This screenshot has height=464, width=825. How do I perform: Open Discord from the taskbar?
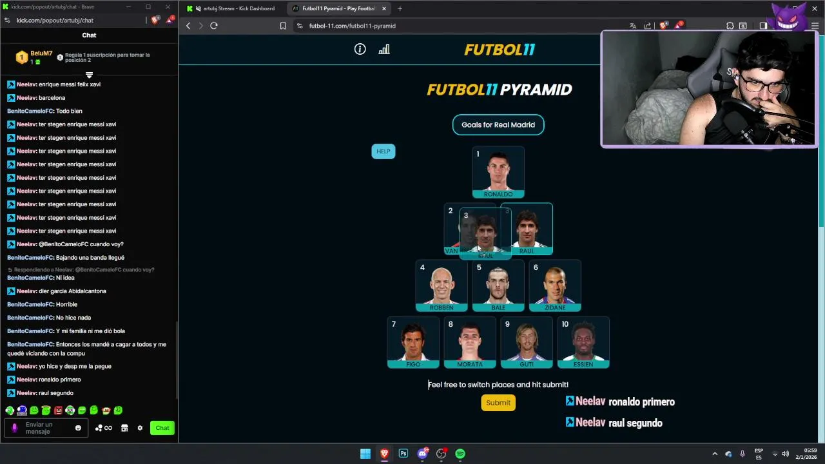pyautogui.click(x=423, y=454)
